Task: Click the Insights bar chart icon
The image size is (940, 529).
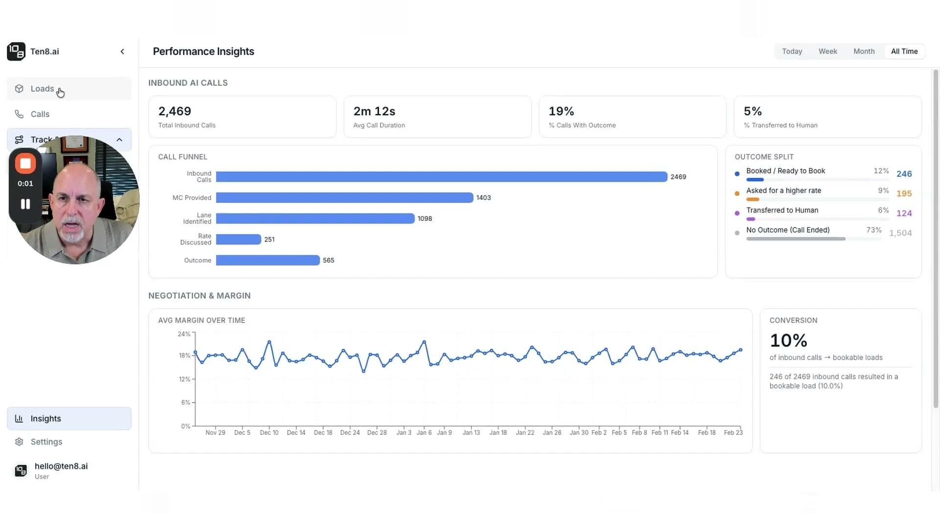Action: (19, 419)
